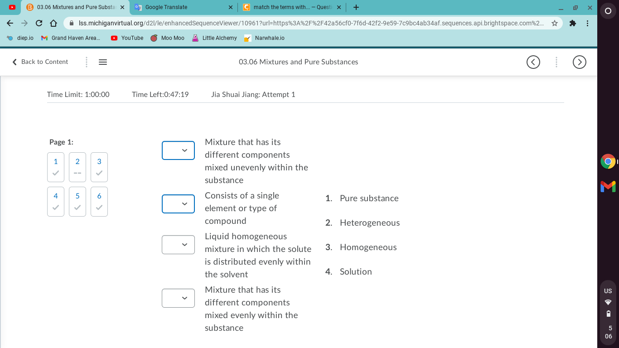Open dropdown for single element or compound

coord(179,204)
